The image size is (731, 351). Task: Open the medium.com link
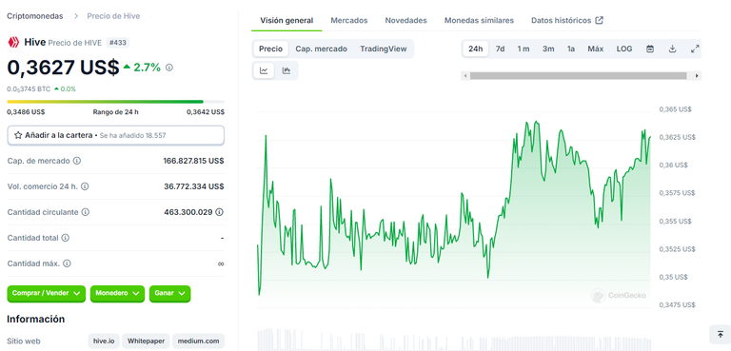(198, 341)
